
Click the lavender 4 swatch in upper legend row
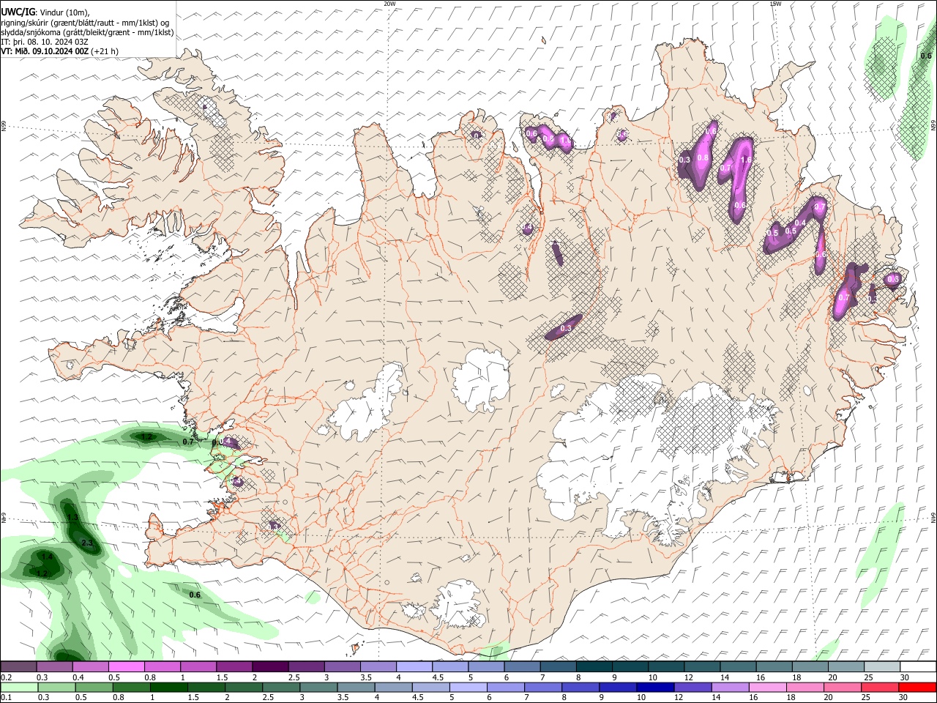point(414,666)
